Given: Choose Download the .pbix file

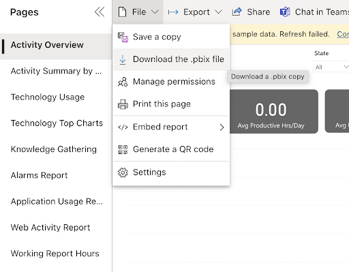Looking at the screenshot, I should pos(171,59).
